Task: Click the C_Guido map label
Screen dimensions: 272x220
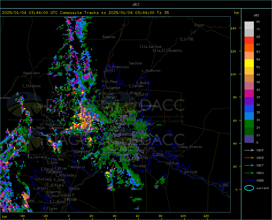Action: pos(40,106)
